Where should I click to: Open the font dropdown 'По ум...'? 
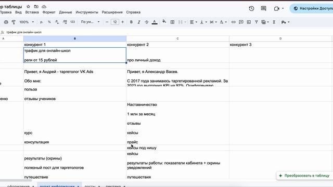tap(90, 22)
